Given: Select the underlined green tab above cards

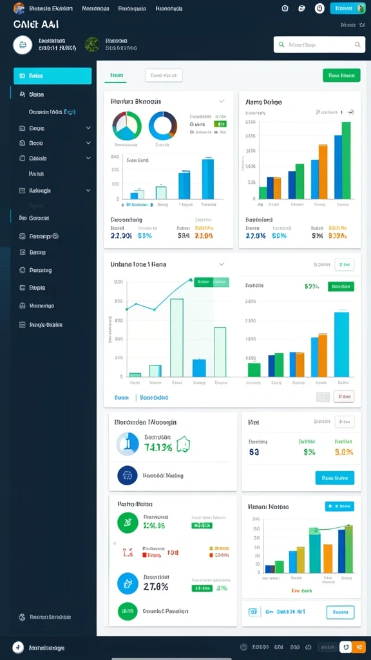Looking at the screenshot, I should point(116,75).
